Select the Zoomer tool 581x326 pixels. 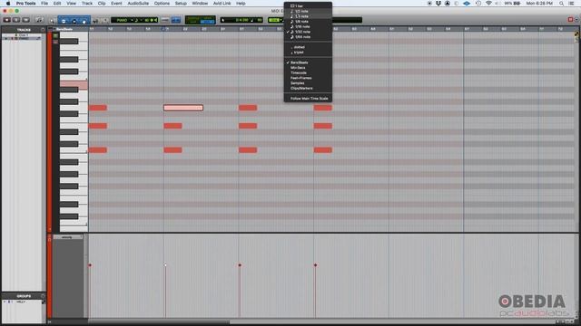point(53,21)
